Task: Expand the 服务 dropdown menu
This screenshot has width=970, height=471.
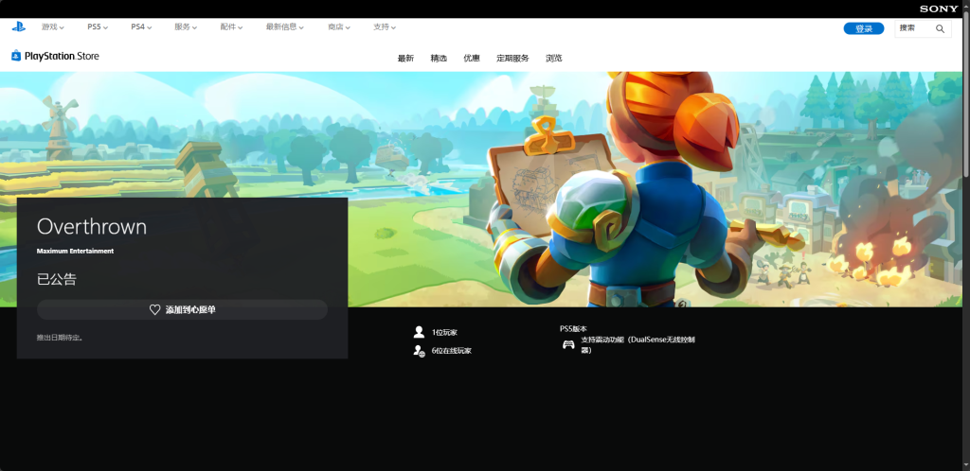Action: (x=186, y=27)
